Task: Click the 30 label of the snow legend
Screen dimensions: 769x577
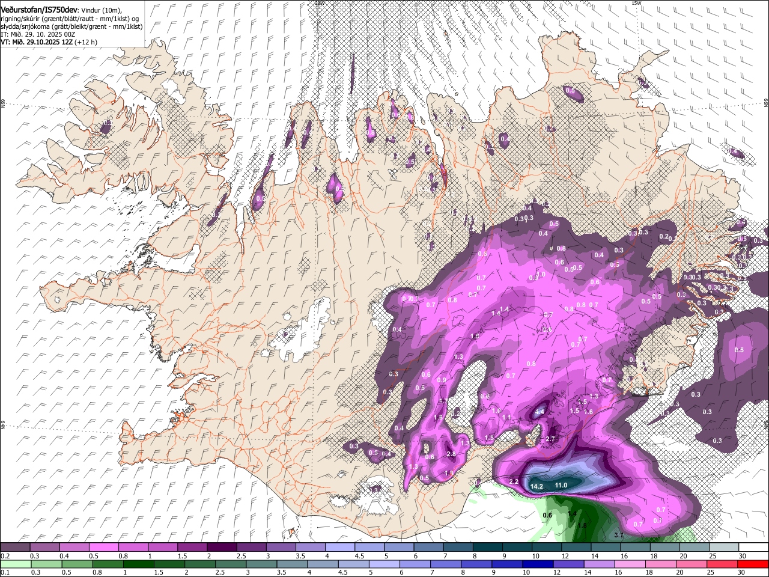Action: (x=743, y=556)
